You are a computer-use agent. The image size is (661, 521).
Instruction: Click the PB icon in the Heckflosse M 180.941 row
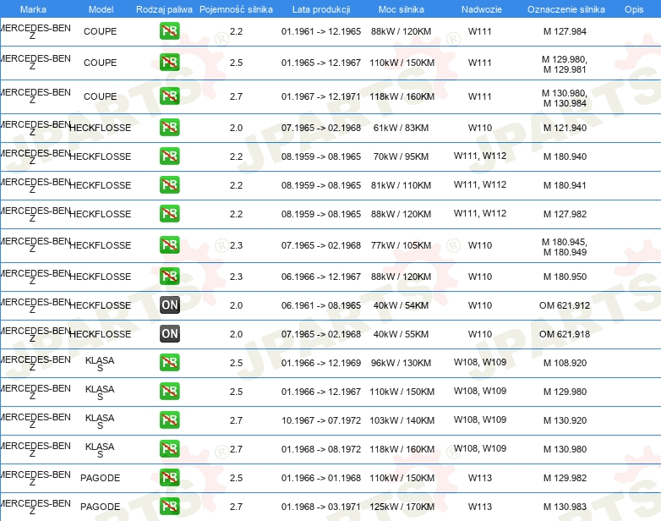pyautogui.click(x=170, y=185)
